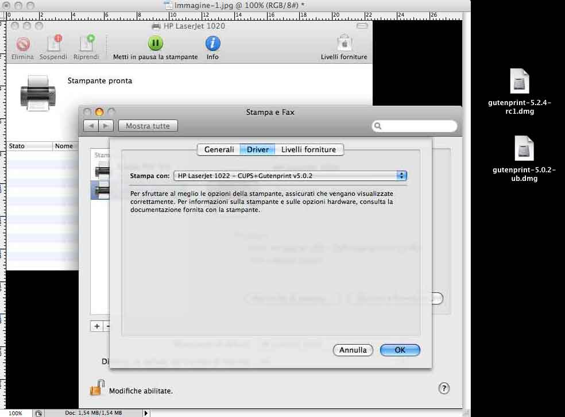Open the Livelli forniture tab in dialog
Viewport: 565px width, 417px height.
[x=309, y=149]
